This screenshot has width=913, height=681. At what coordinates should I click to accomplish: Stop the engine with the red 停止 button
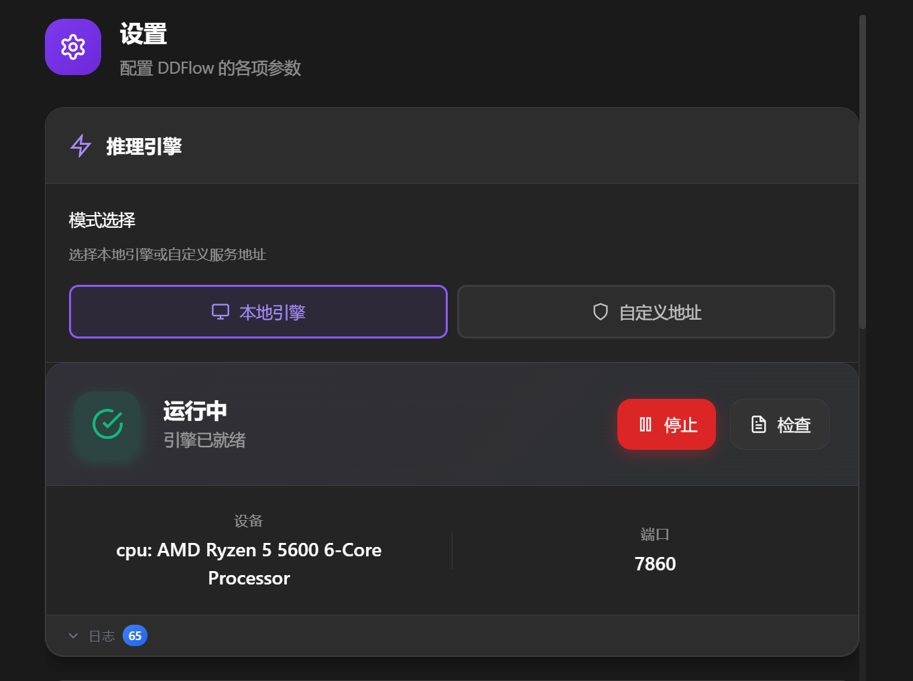pos(666,424)
